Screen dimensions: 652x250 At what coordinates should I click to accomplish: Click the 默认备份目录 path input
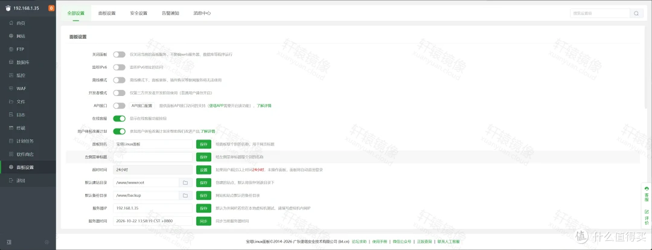point(146,196)
